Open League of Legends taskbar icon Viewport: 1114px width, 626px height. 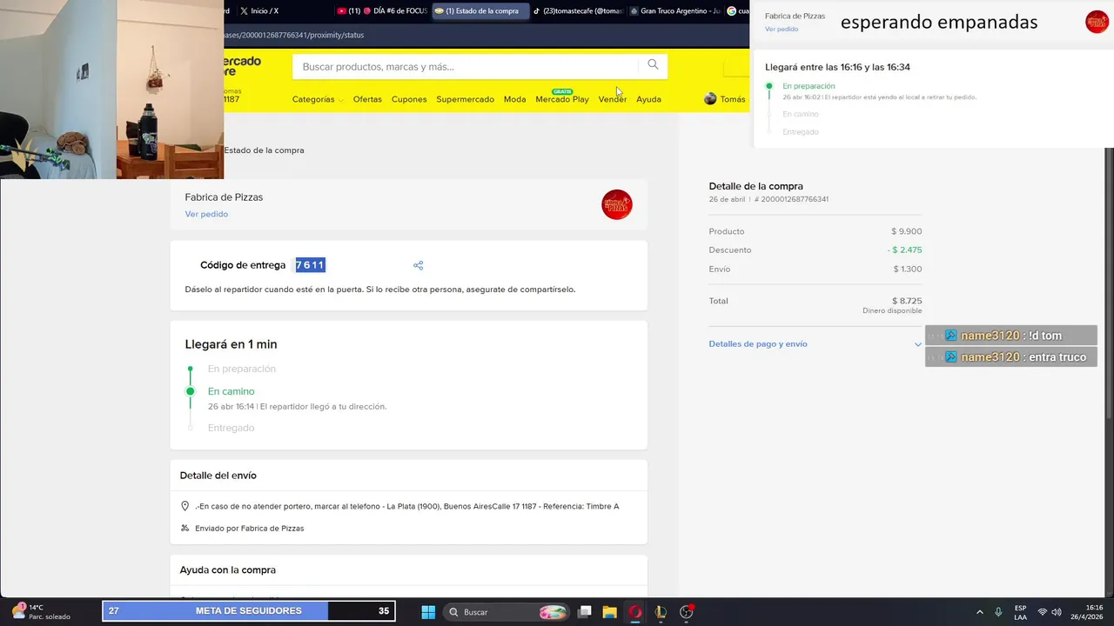[661, 612]
